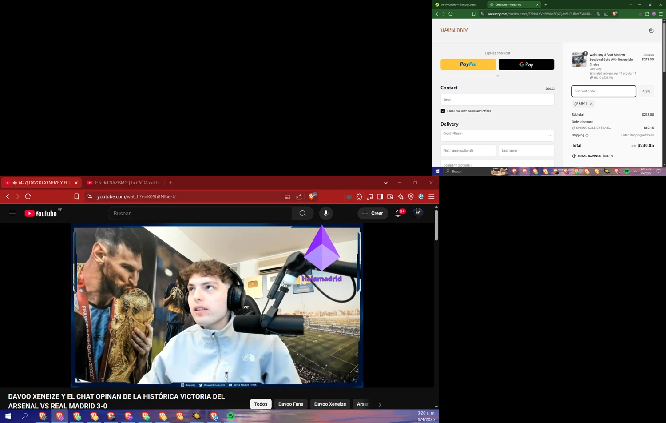Switch to FIN del NAZISMO tab
666x423 pixels.
(124, 183)
